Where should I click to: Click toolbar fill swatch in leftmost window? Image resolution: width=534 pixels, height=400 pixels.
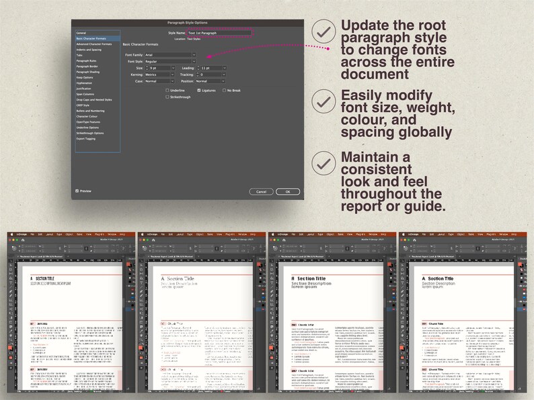pos(11,348)
